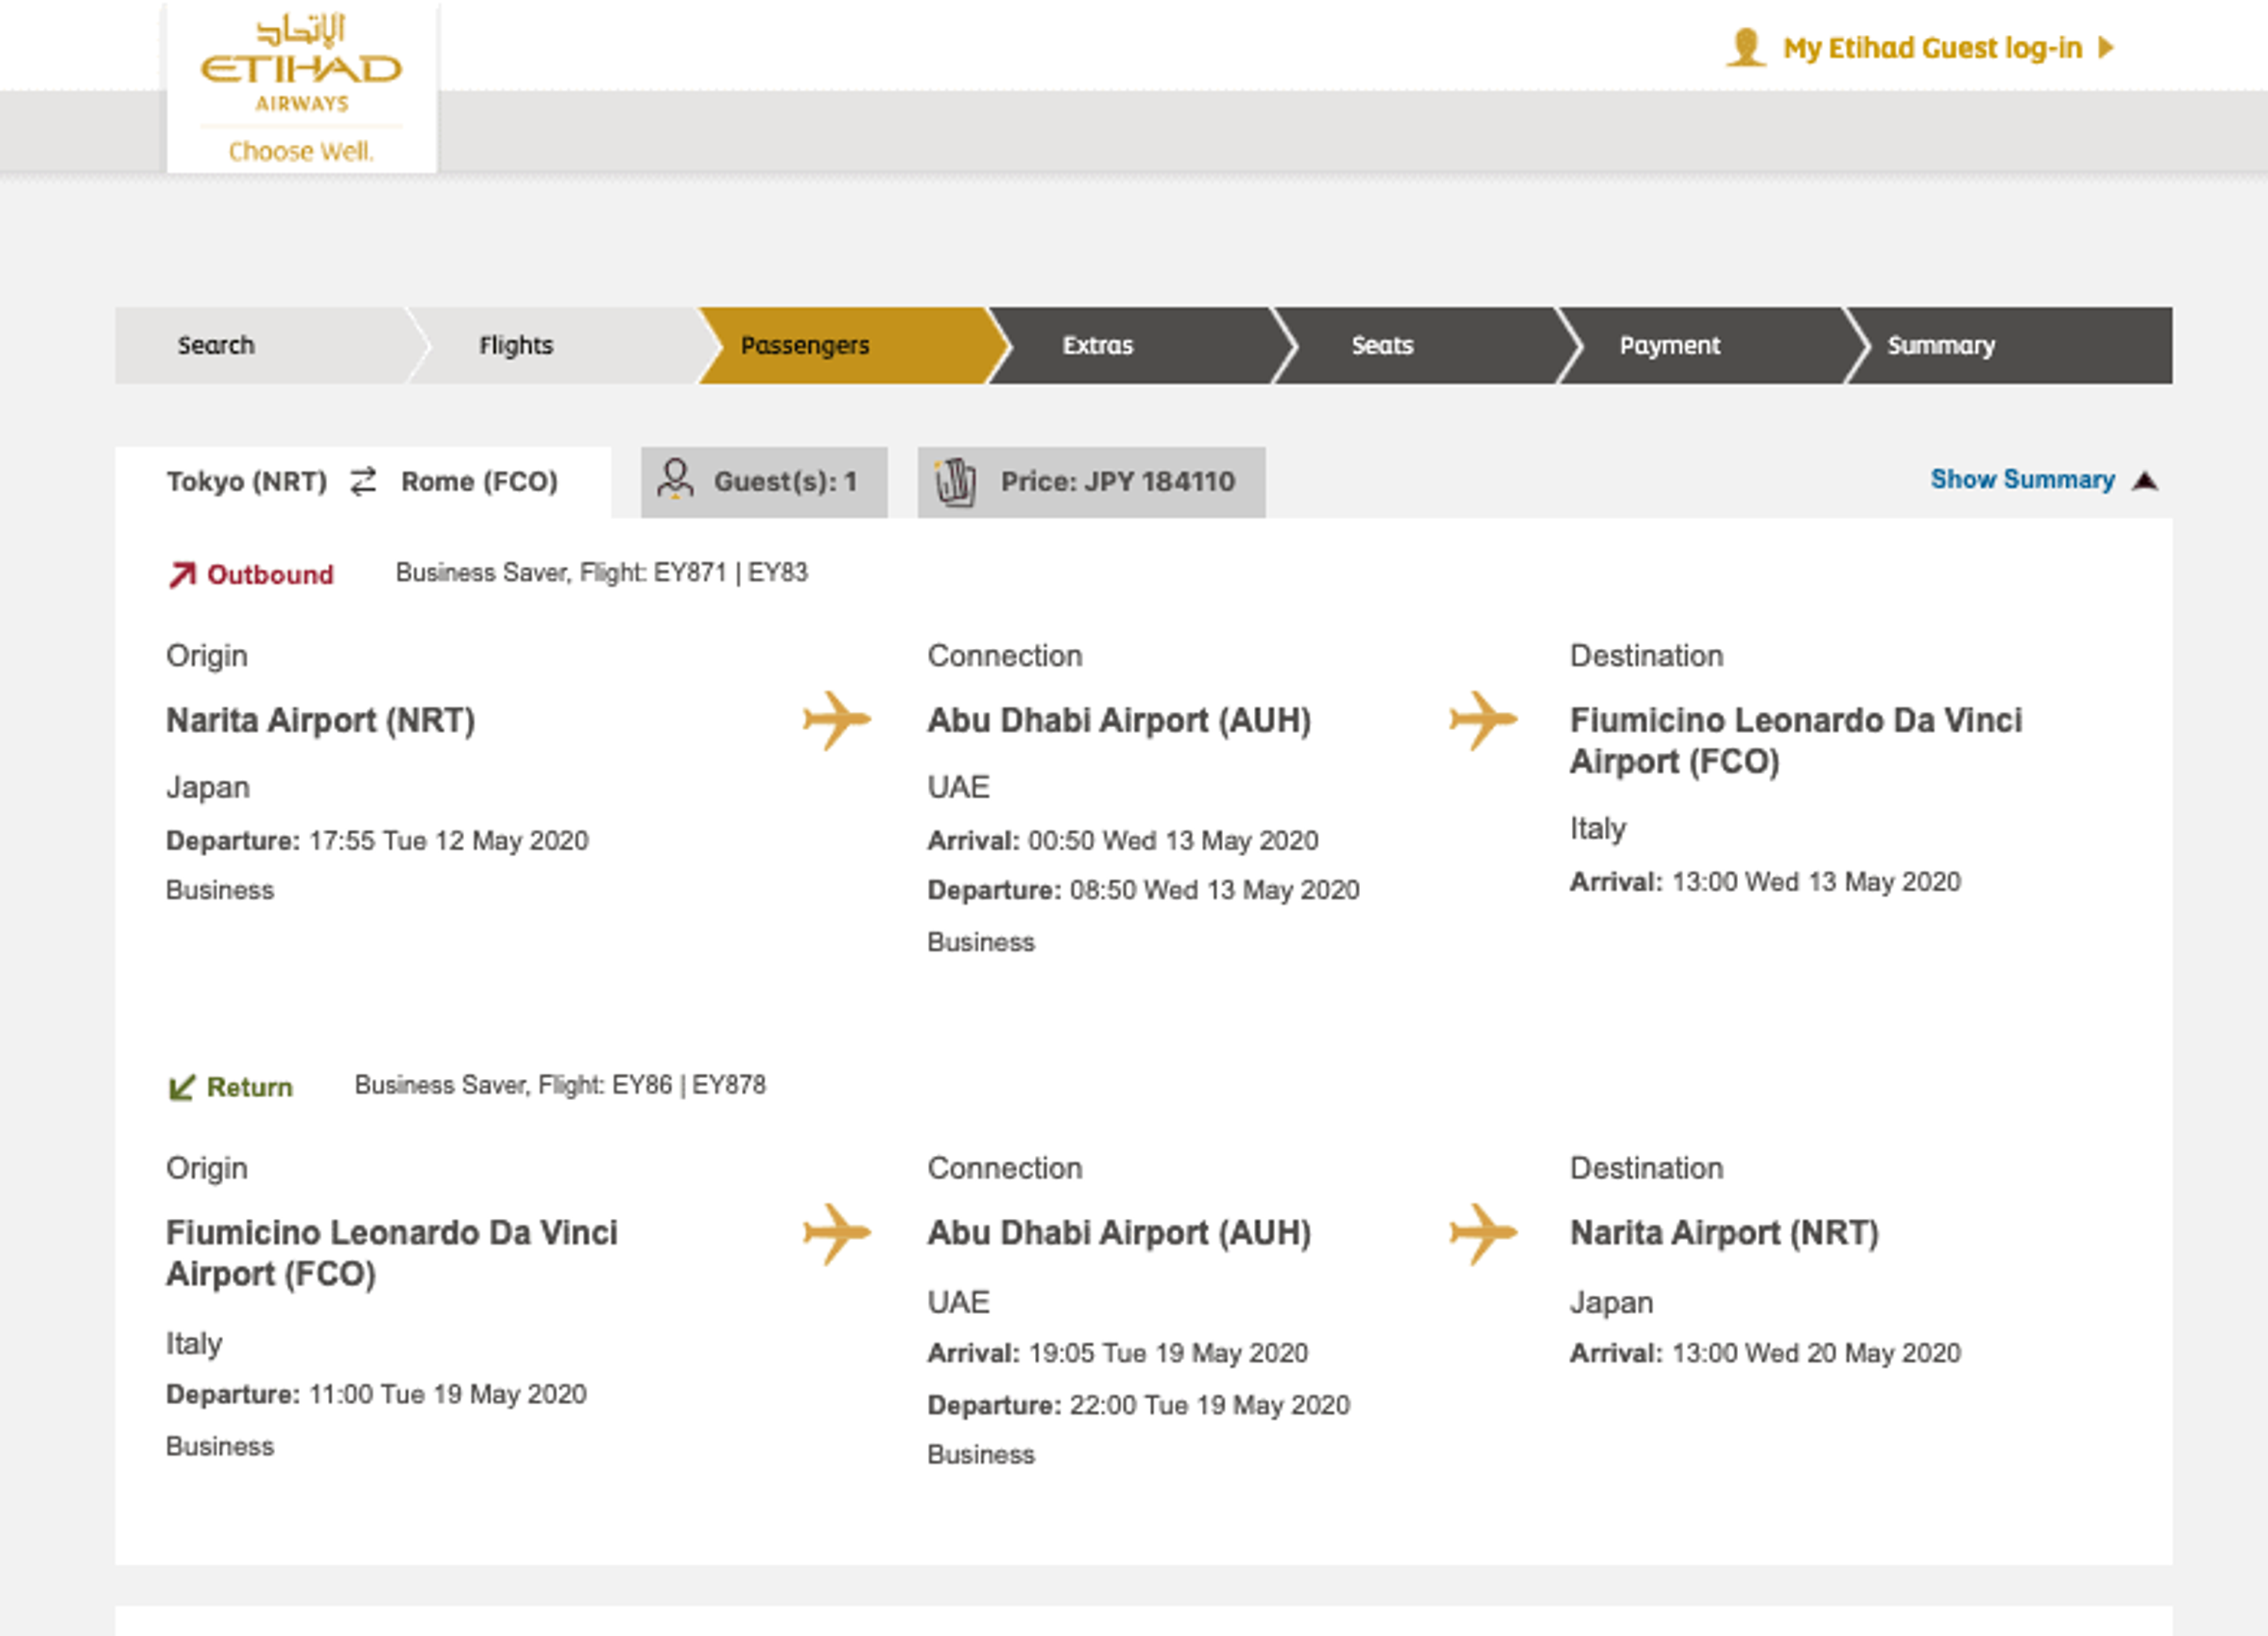
Task: Click the guest profile icon by log-in
Action: coord(1745,48)
